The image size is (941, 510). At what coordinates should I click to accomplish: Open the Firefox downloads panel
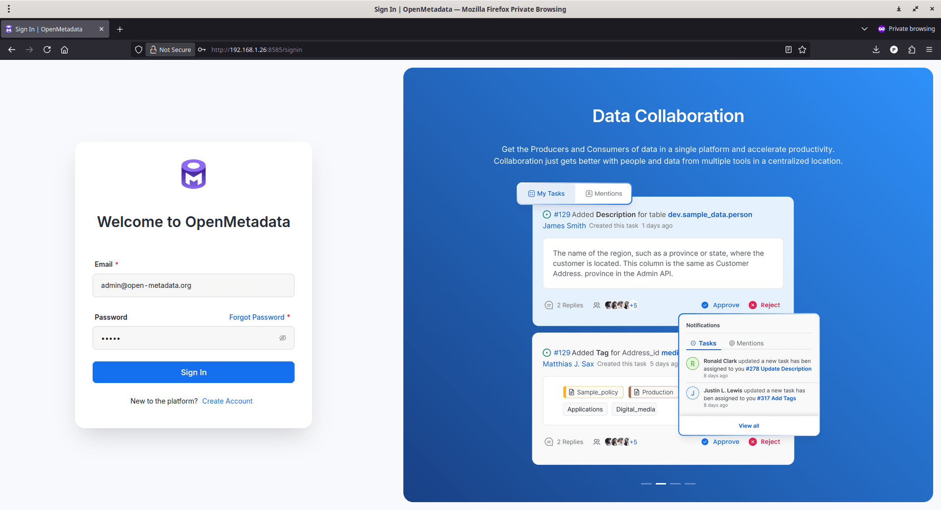[876, 50]
